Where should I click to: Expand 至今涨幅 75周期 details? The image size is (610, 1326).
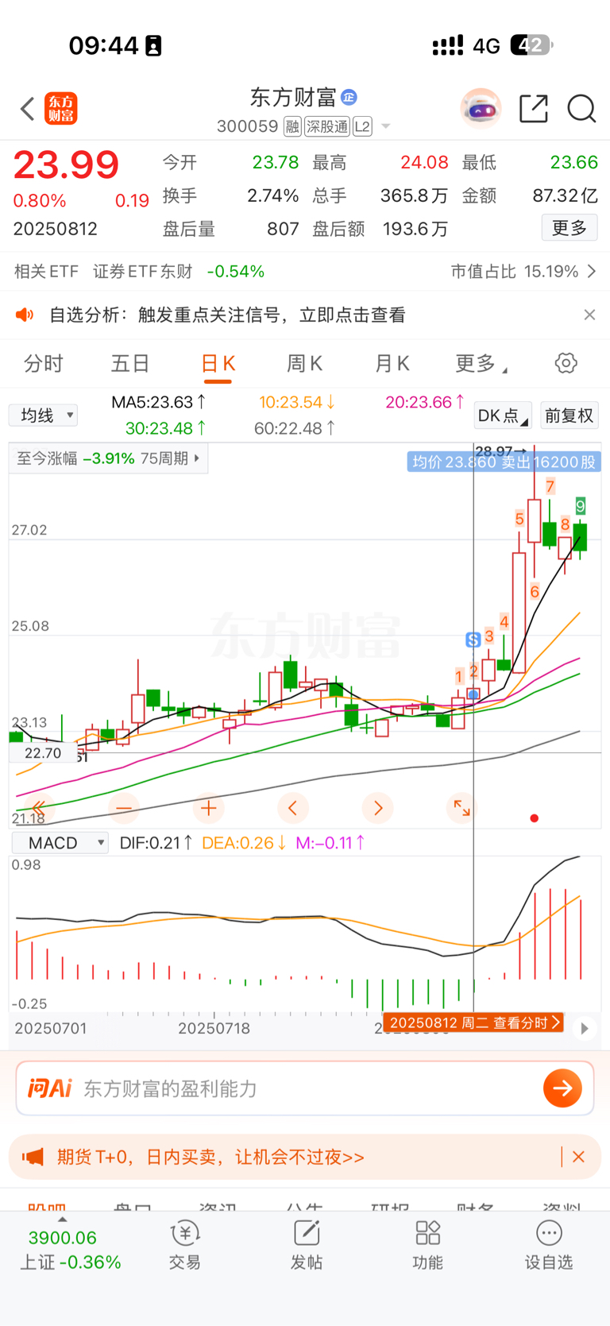pyautogui.click(x=109, y=458)
